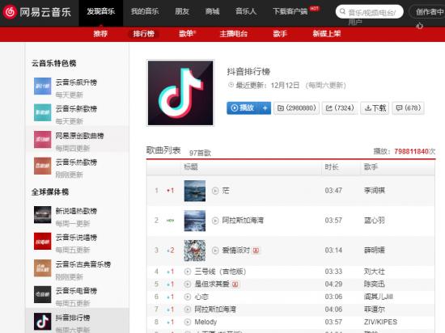Open artist ZIV/KIPES

[380, 322]
